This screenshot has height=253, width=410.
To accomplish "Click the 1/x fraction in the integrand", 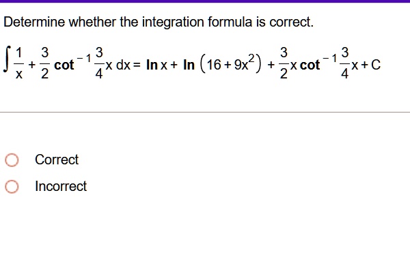I will tap(19, 63).
